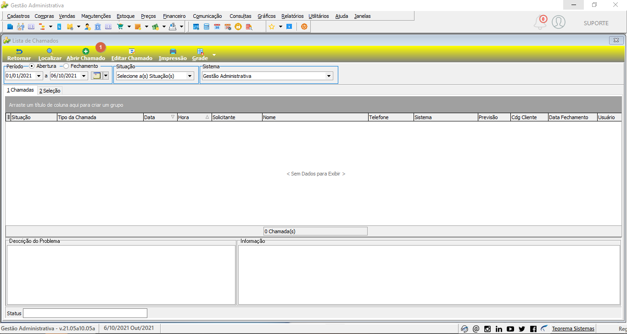
Task: Click the orange power icon in toolbar
Action: point(304,27)
